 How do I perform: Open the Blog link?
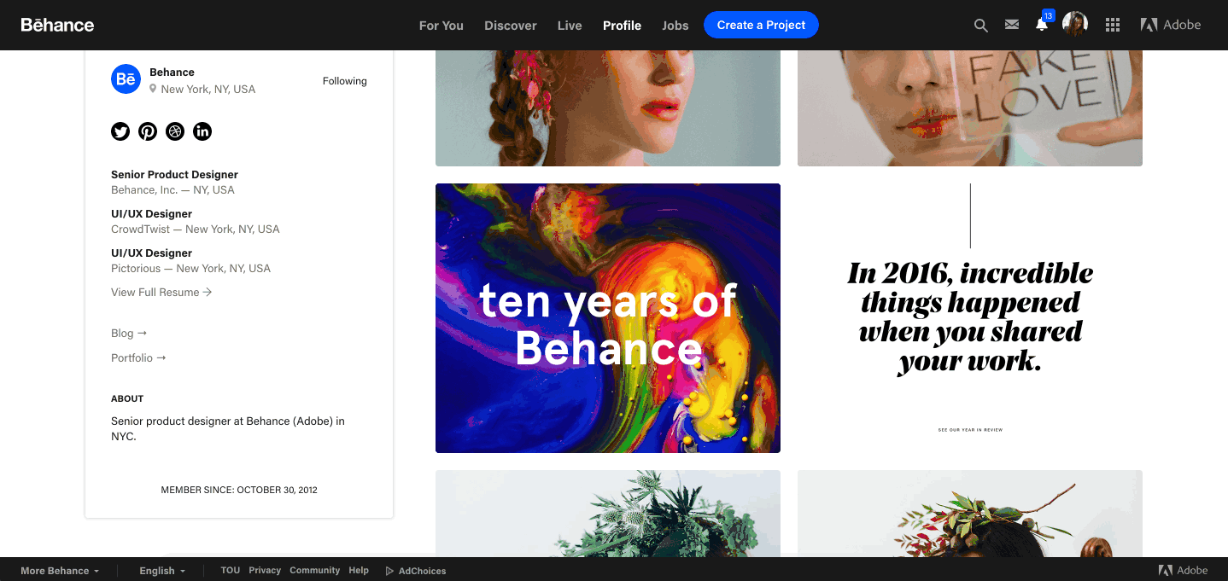pyautogui.click(x=129, y=333)
